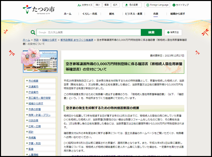Click the 市政 breadcrumb link
Screen dimensions: 212x157
point(36,40)
